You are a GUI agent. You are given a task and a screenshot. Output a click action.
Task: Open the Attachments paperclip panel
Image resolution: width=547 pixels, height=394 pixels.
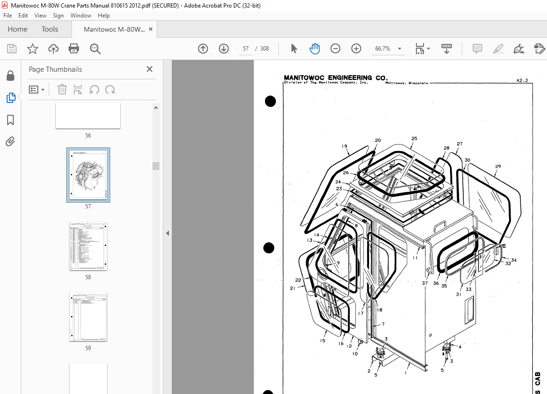click(x=10, y=141)
